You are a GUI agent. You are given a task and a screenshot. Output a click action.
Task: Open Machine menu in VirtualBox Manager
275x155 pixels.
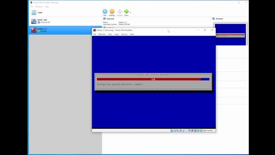39,7
